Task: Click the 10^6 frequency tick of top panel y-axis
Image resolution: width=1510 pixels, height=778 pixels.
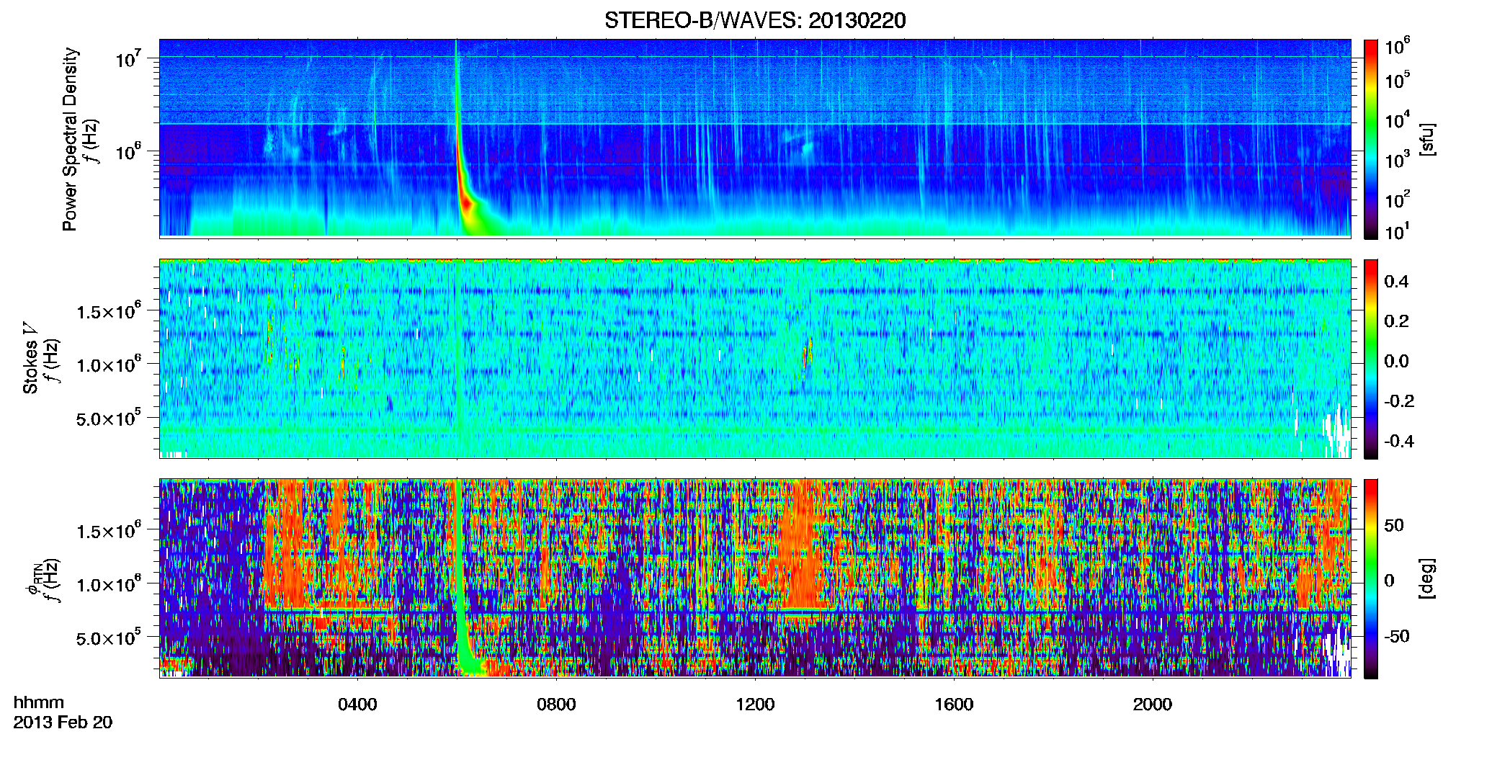Action: pos(128,152)
